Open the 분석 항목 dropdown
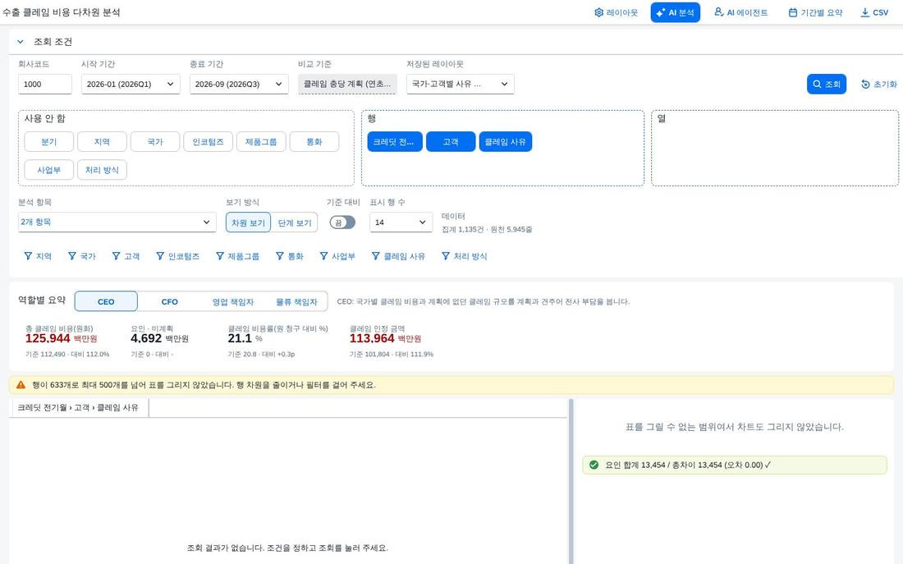The height and width of the screenshot is (564, 903). (x=117, y=222)
